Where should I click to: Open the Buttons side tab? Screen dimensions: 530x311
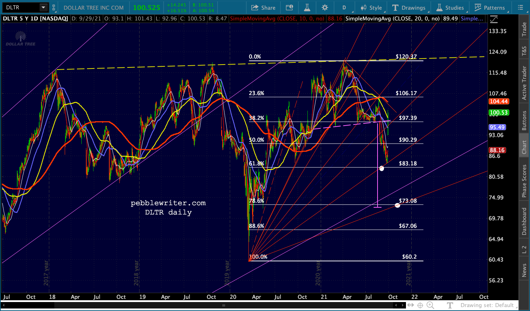point(524,120)
